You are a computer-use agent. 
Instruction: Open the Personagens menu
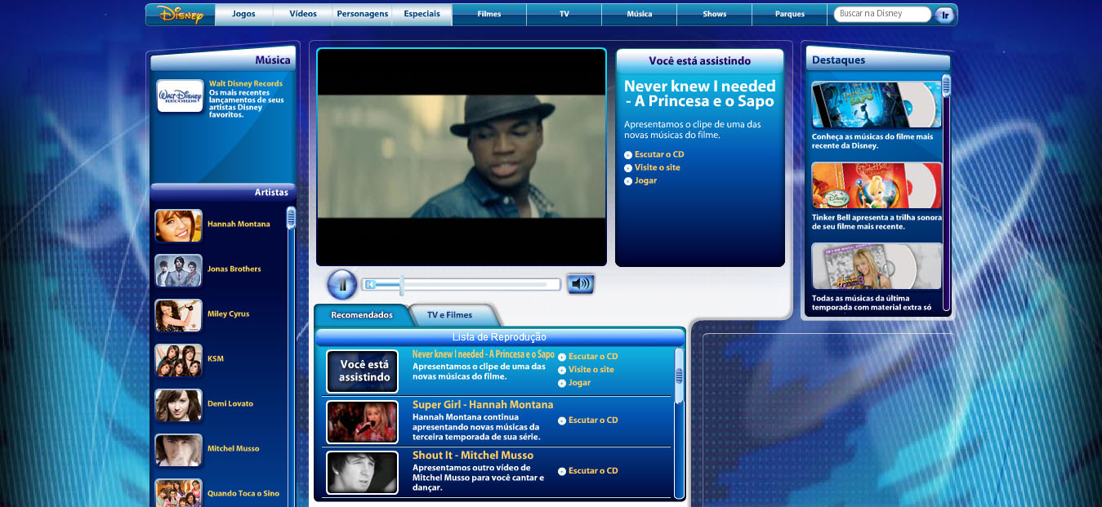pos(363,15)
